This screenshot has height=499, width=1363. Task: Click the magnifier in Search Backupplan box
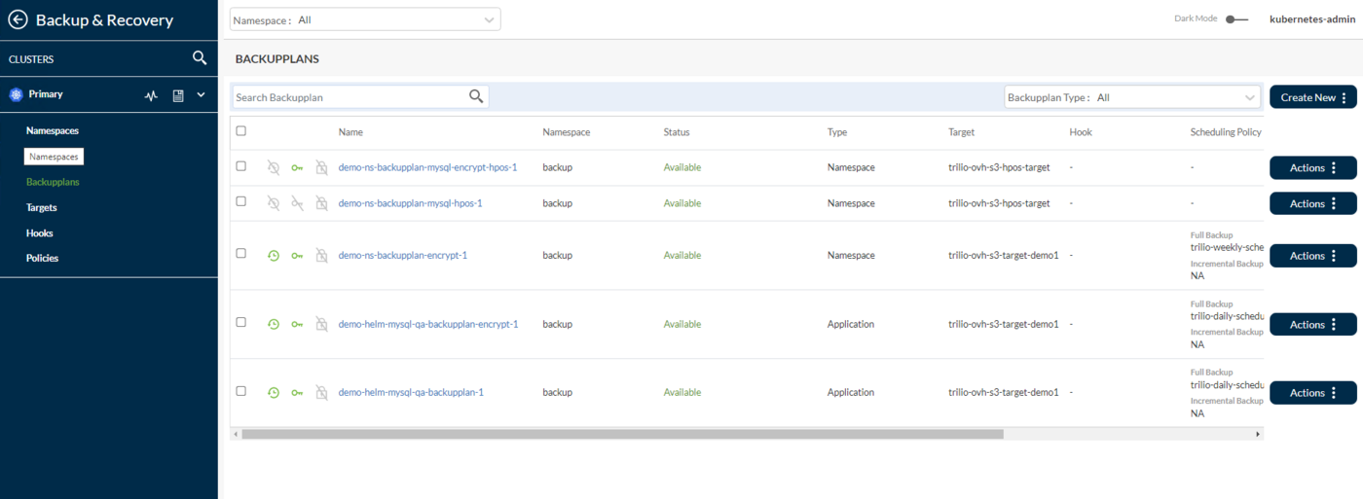point(476,96)
